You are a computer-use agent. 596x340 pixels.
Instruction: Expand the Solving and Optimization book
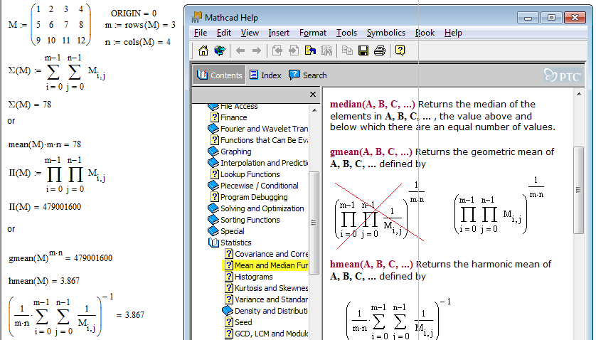pos(256,209)
